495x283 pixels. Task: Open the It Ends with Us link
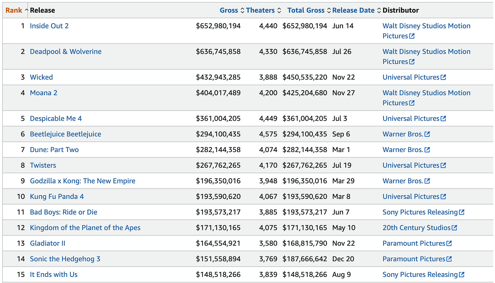(x=54, y=275)
